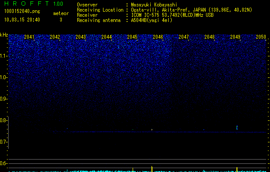Click the 0.8 kHz axis label

(3, 120)
